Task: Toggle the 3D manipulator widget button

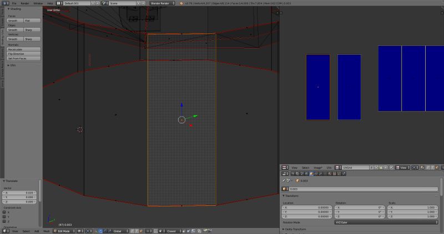Action: [x=95, y=231]
